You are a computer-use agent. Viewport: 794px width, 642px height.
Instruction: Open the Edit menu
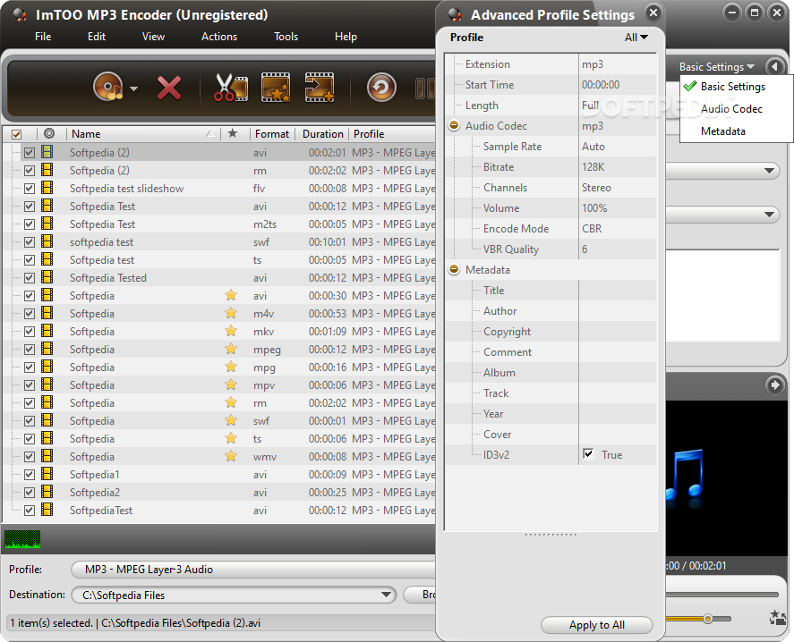[x=97, y=37]
